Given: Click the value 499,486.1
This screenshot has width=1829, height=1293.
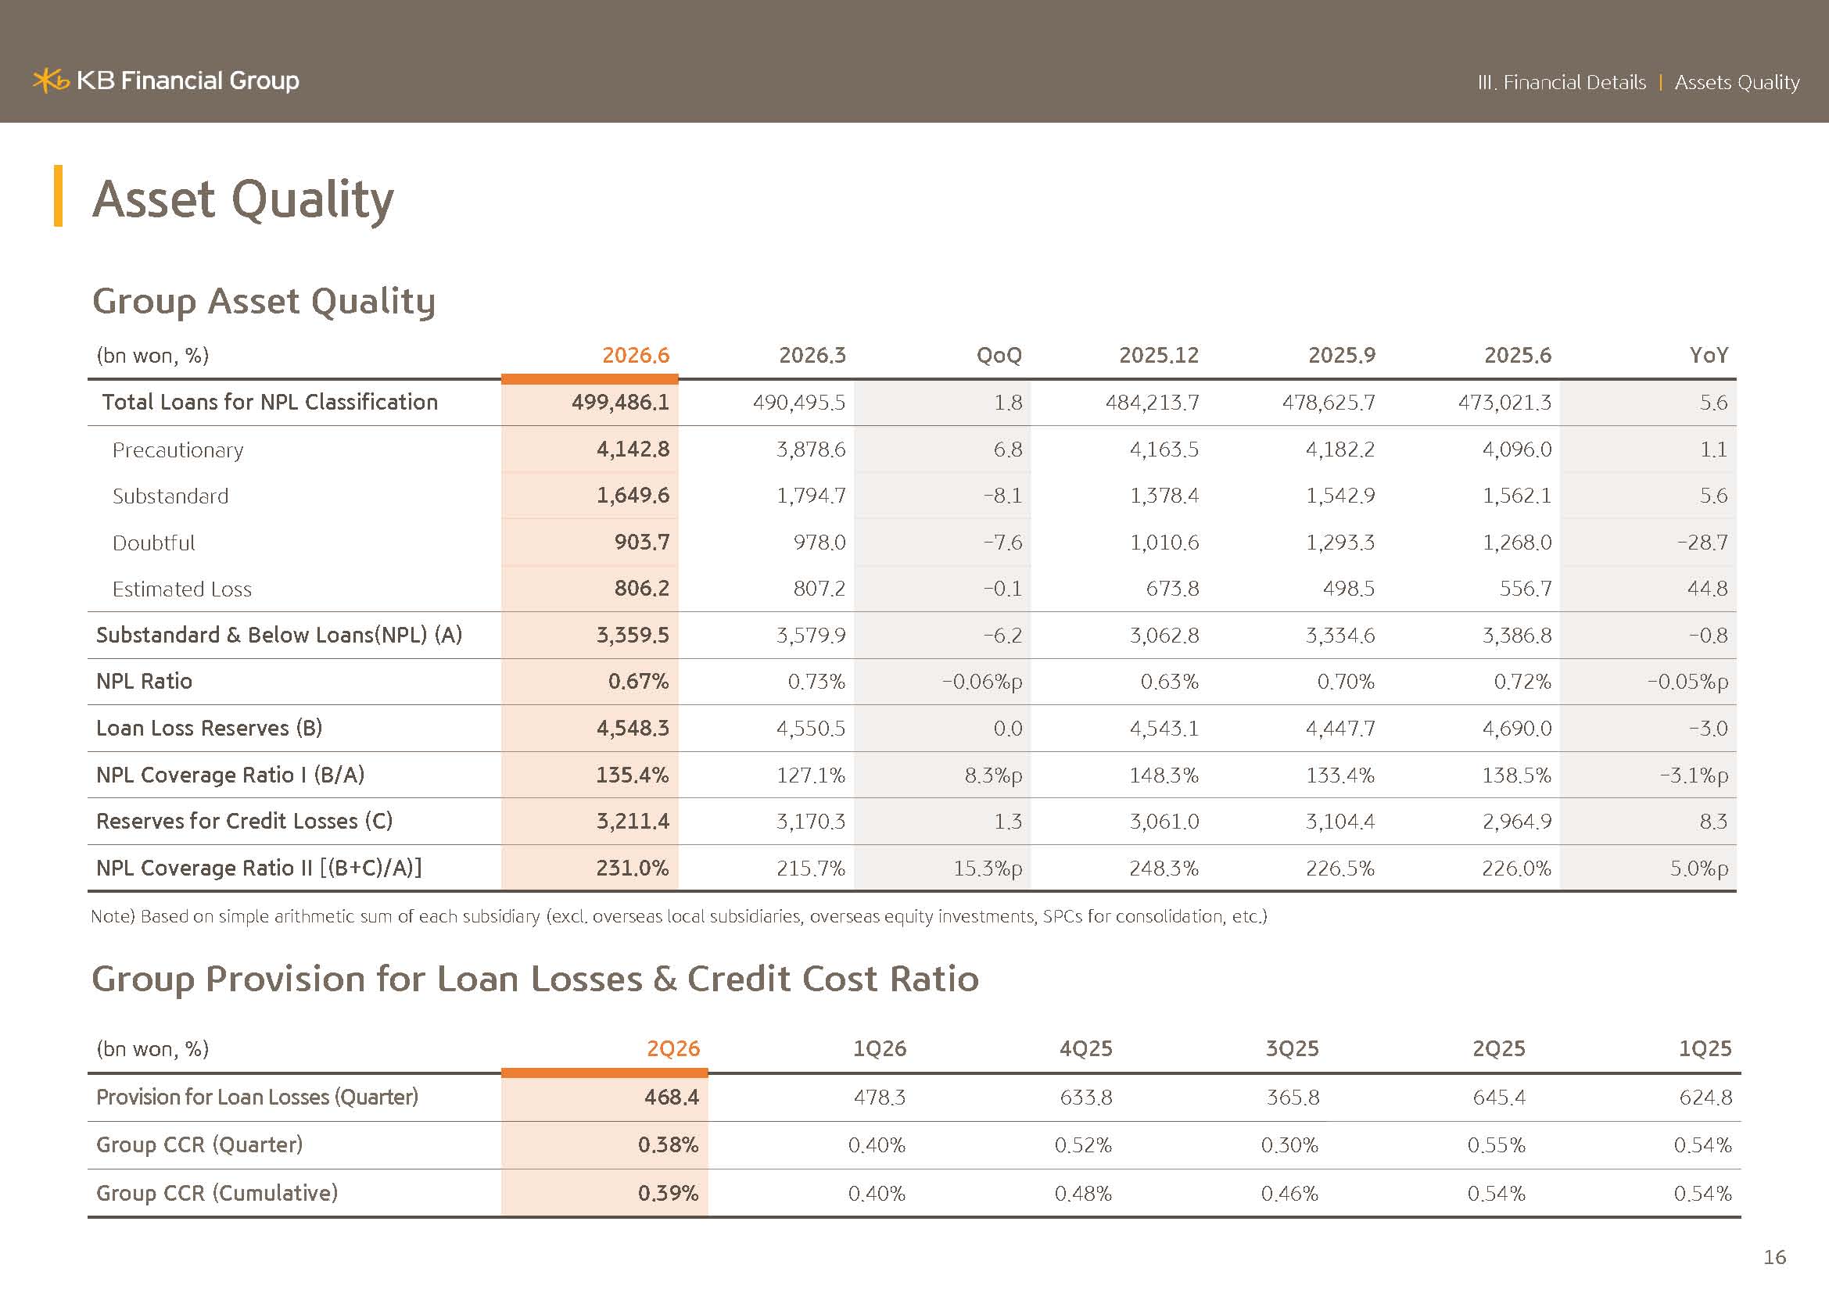Looking at the screenshot, I should click(x=621, y=403).
